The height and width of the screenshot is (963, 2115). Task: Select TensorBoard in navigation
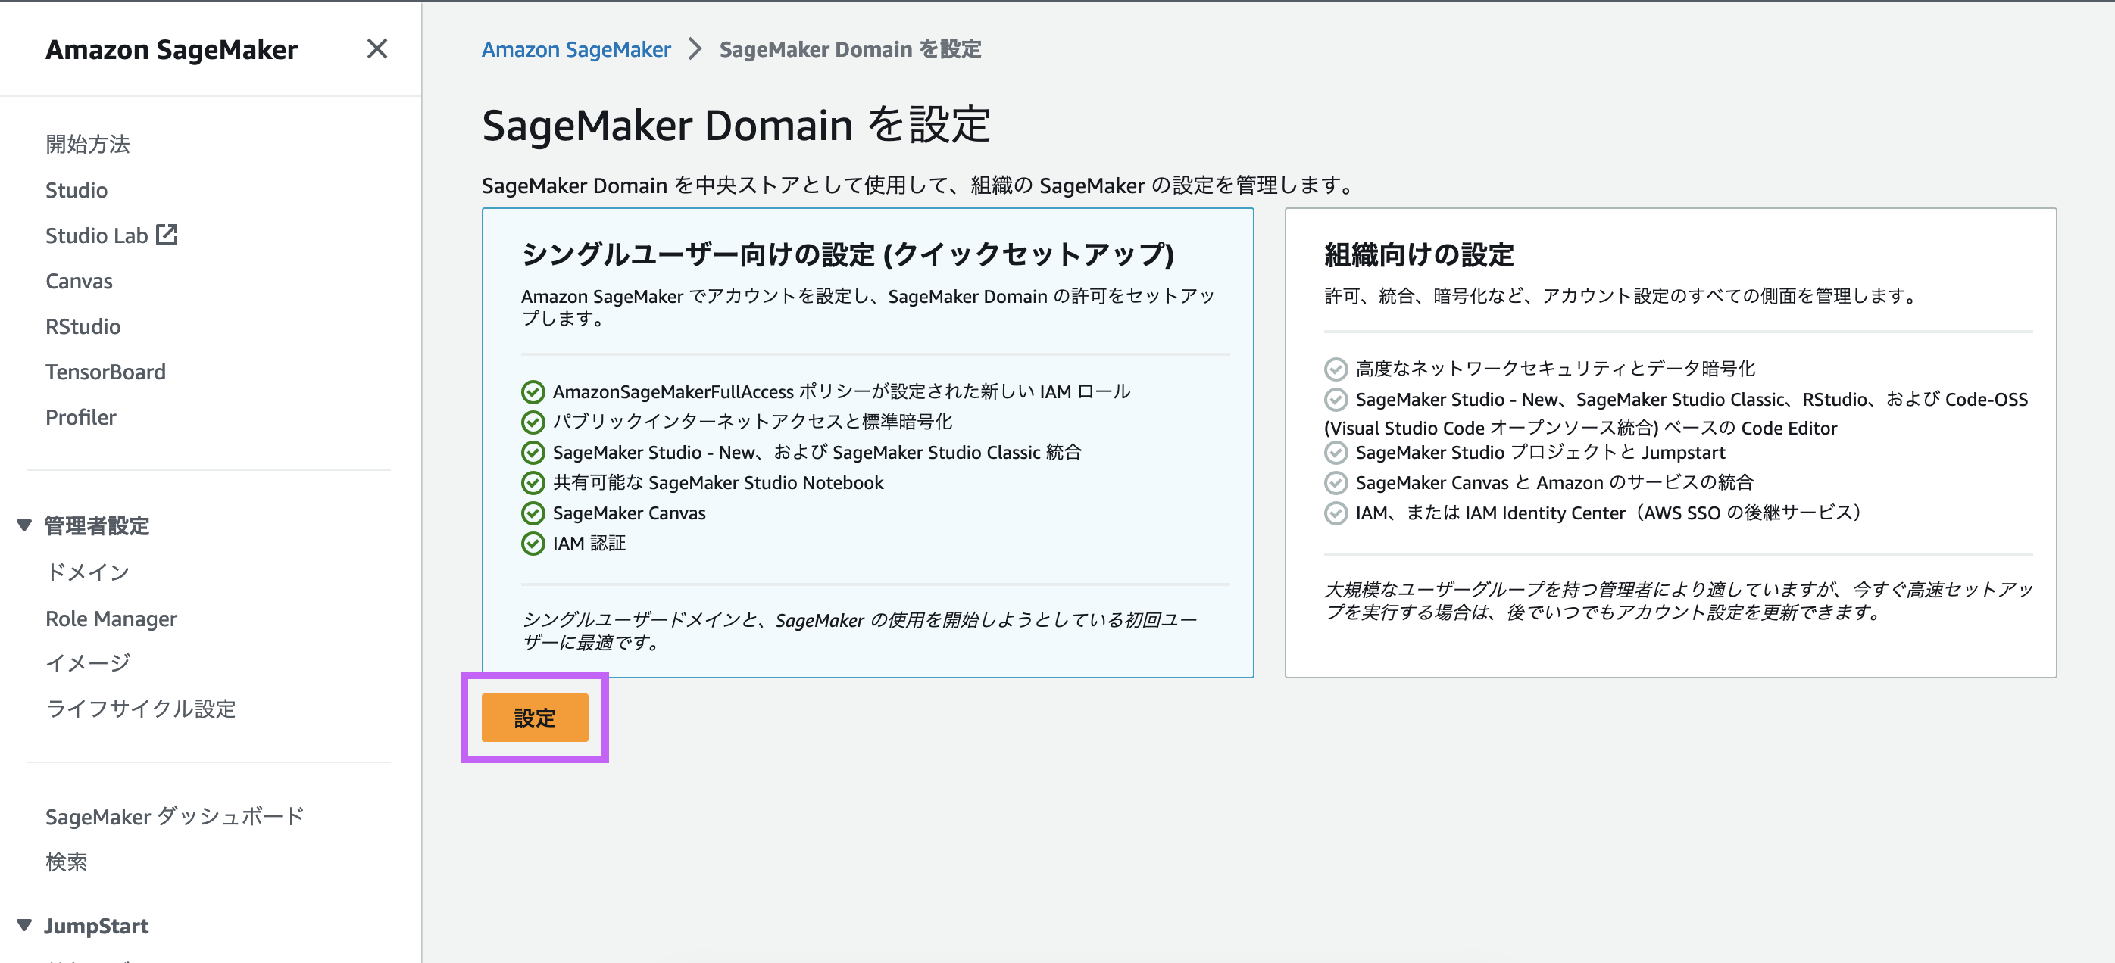[105, 372]
